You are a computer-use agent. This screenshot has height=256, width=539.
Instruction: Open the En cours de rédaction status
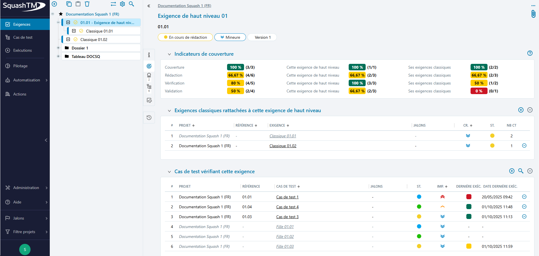tap(185, 37)
